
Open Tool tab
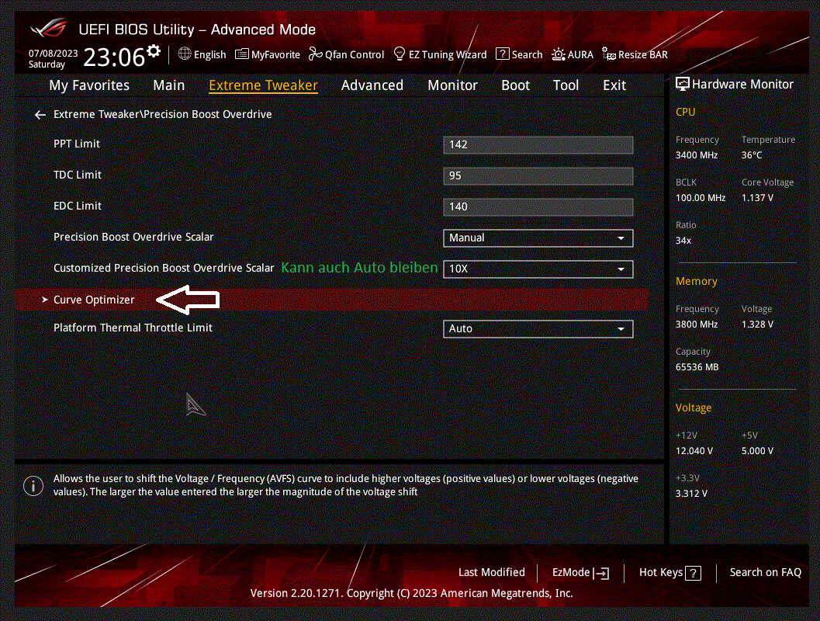pos(566,85)
